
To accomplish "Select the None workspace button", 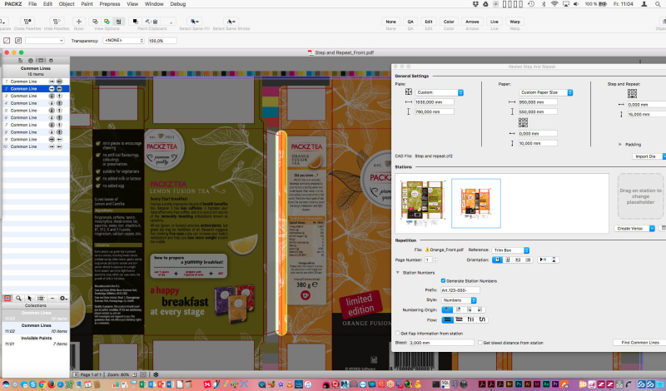I will point(390,22).
